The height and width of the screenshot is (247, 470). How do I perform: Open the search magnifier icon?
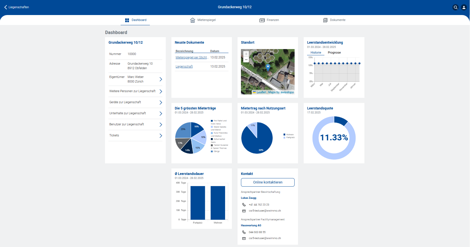[456, 7]
